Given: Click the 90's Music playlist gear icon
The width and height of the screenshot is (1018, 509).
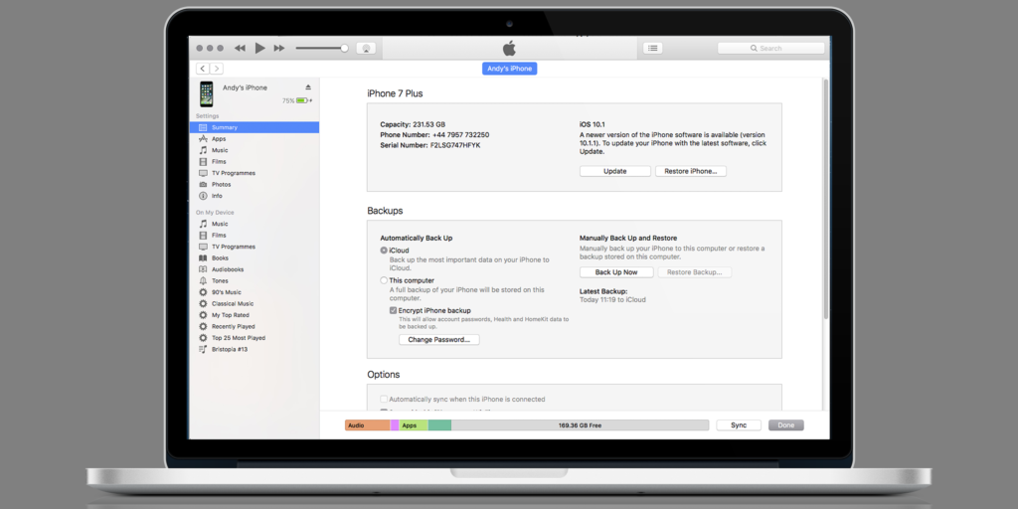Looking at the screenshot, I should coord(203,292).
